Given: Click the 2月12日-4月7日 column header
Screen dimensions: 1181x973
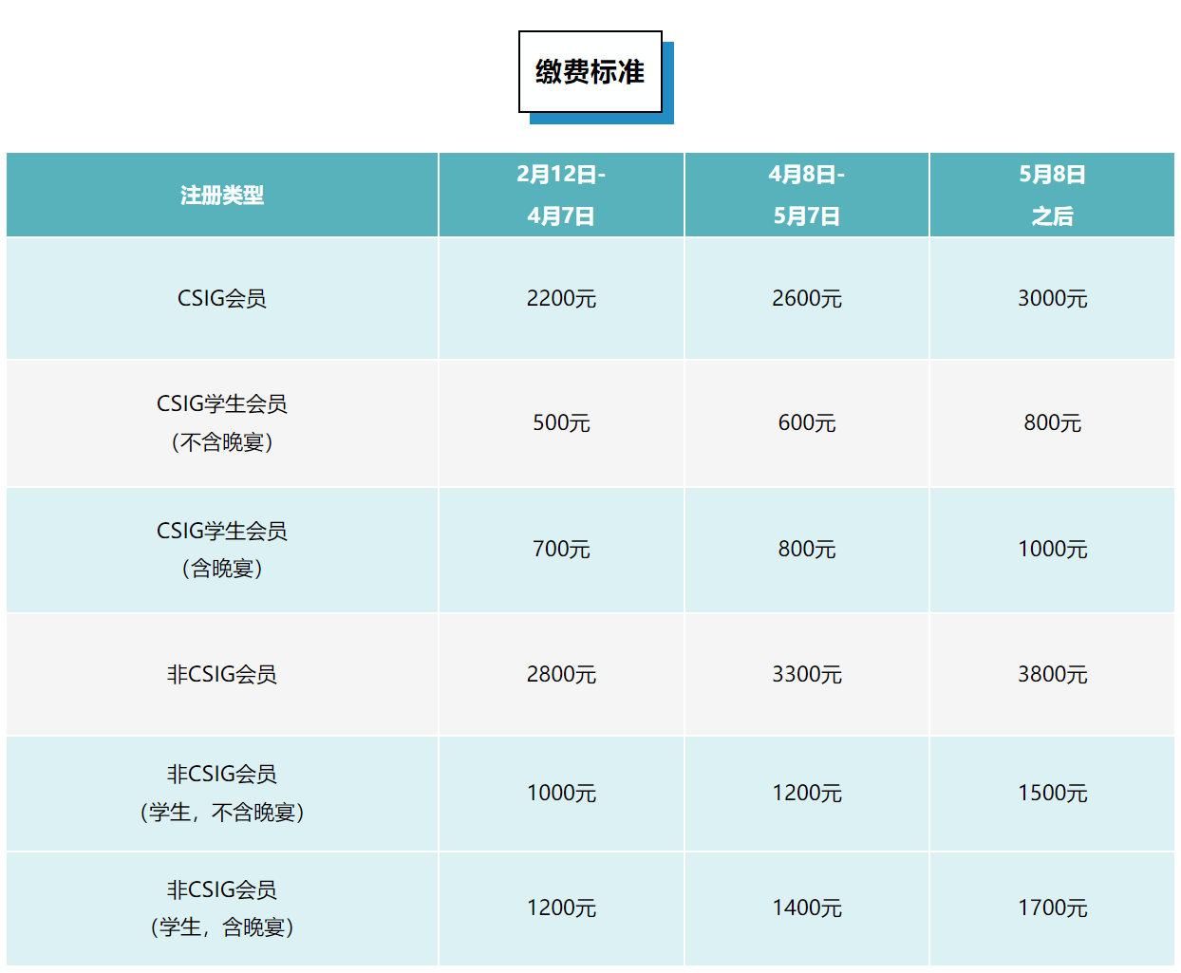Looking at the screenshot, I should (561, 195).
